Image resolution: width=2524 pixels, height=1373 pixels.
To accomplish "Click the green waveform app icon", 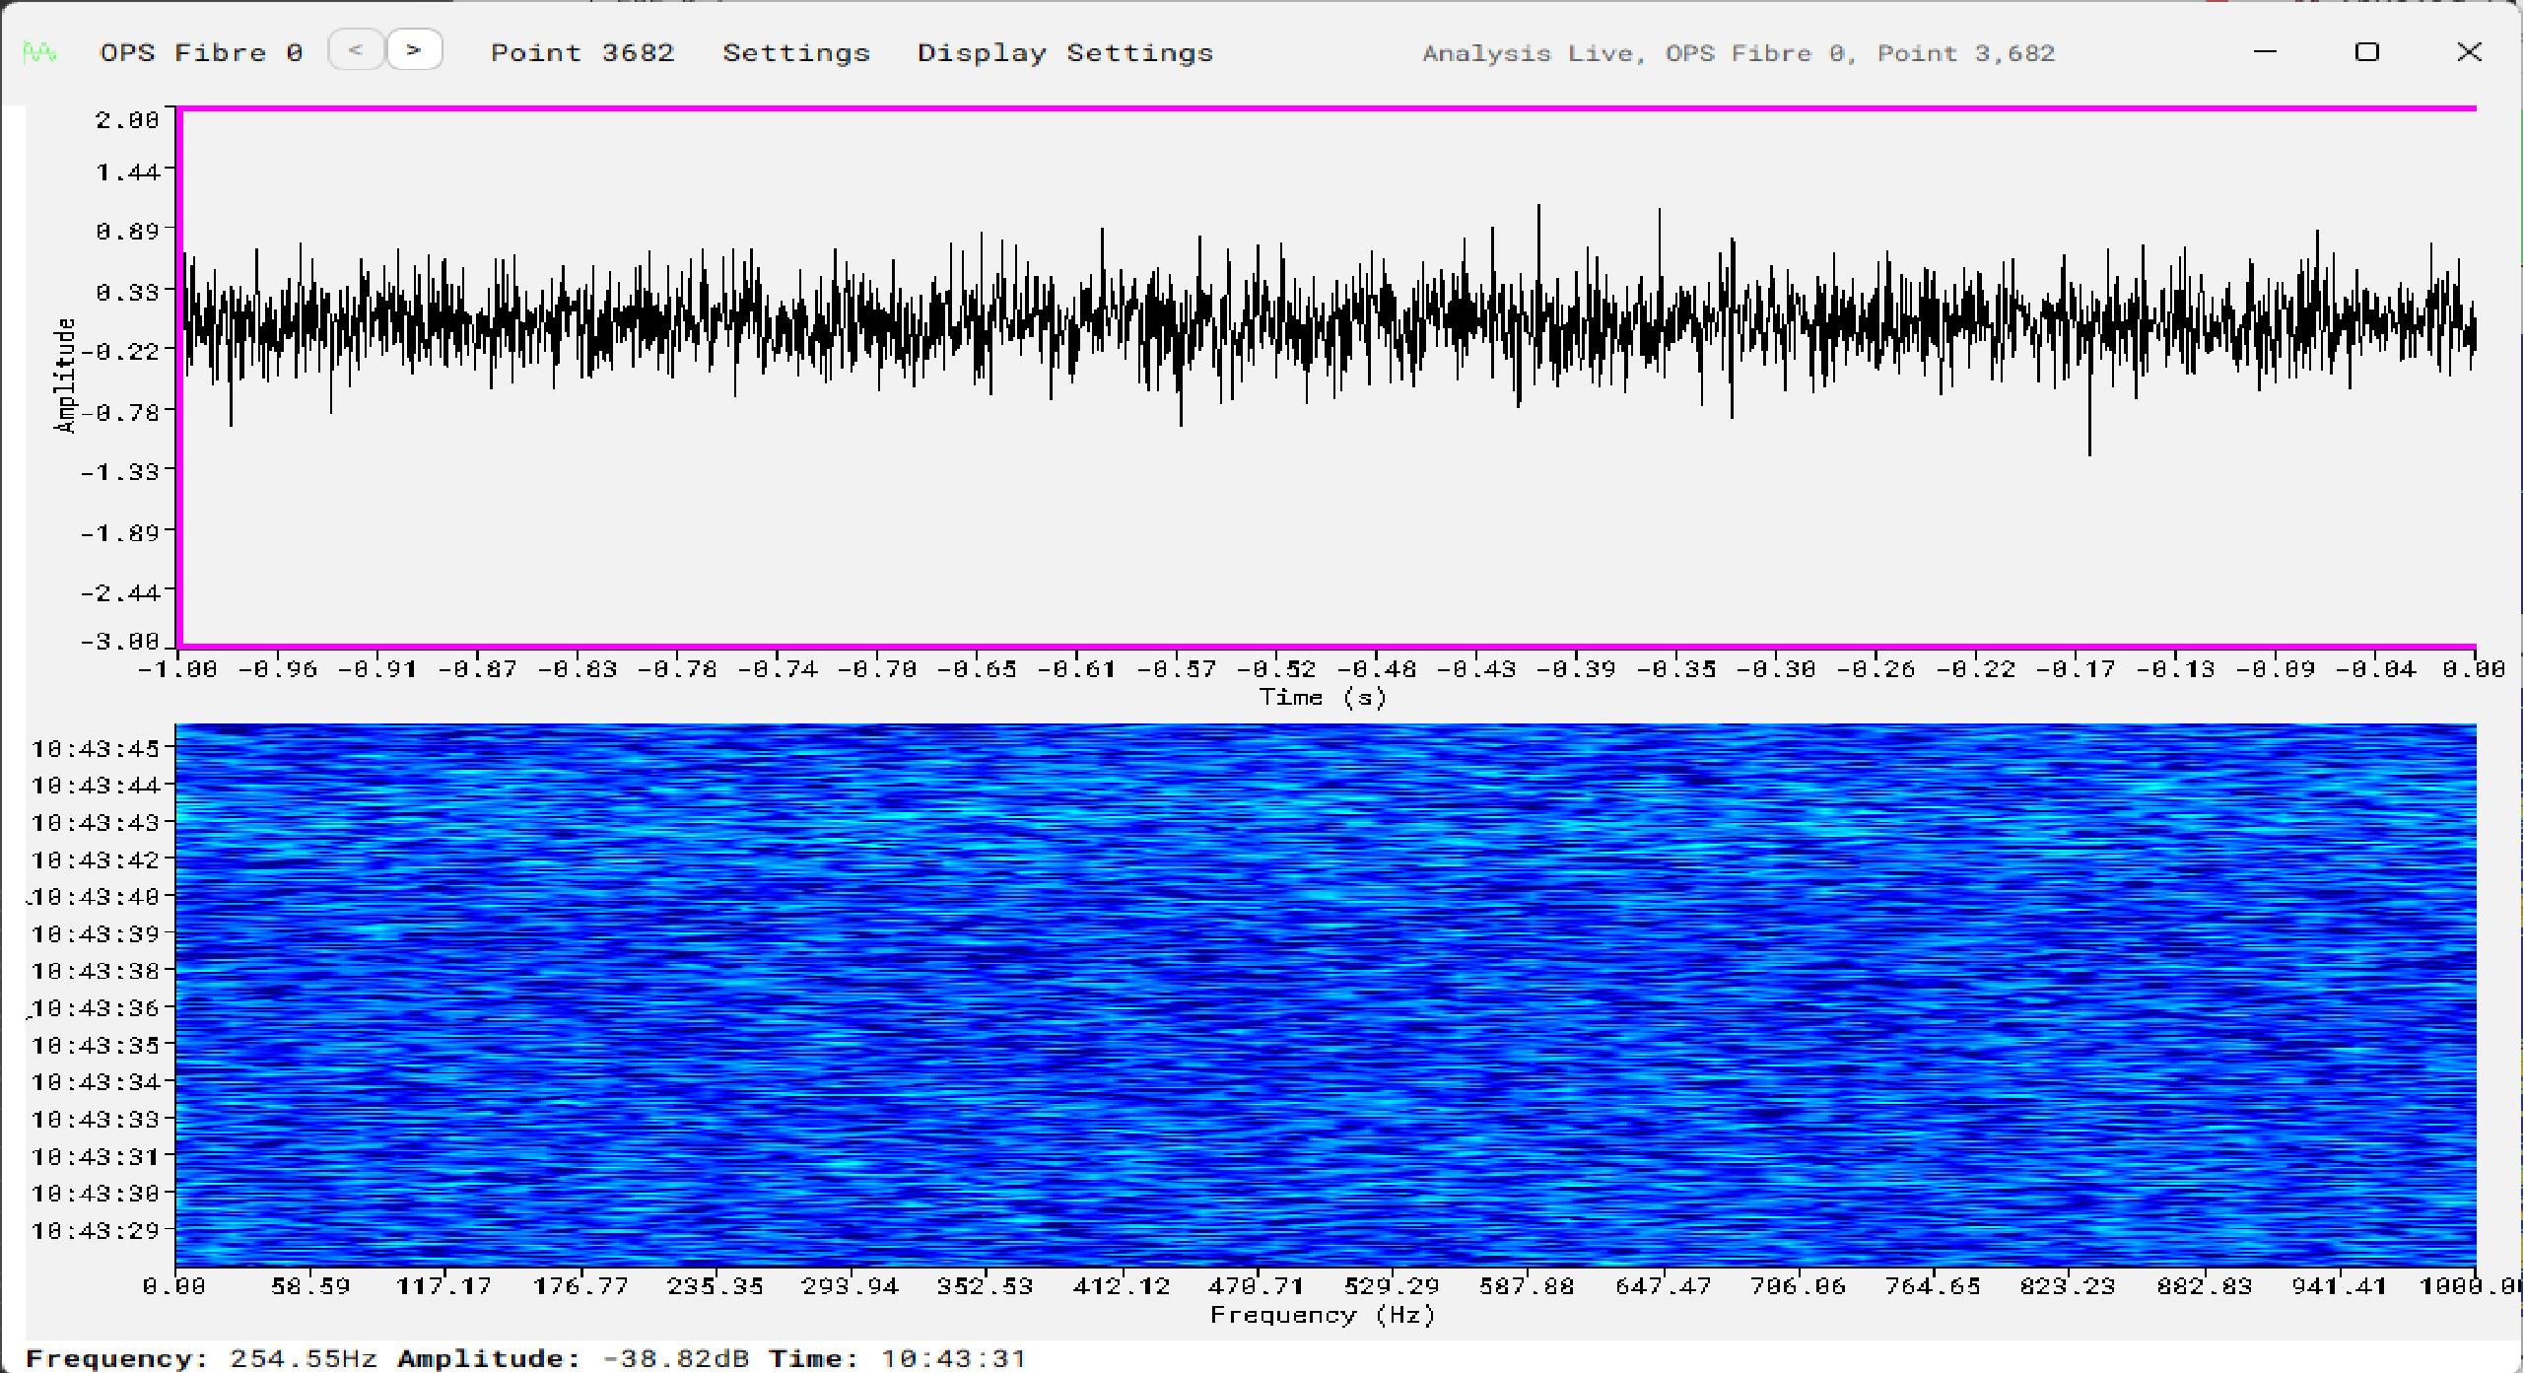I will point(40,52).
